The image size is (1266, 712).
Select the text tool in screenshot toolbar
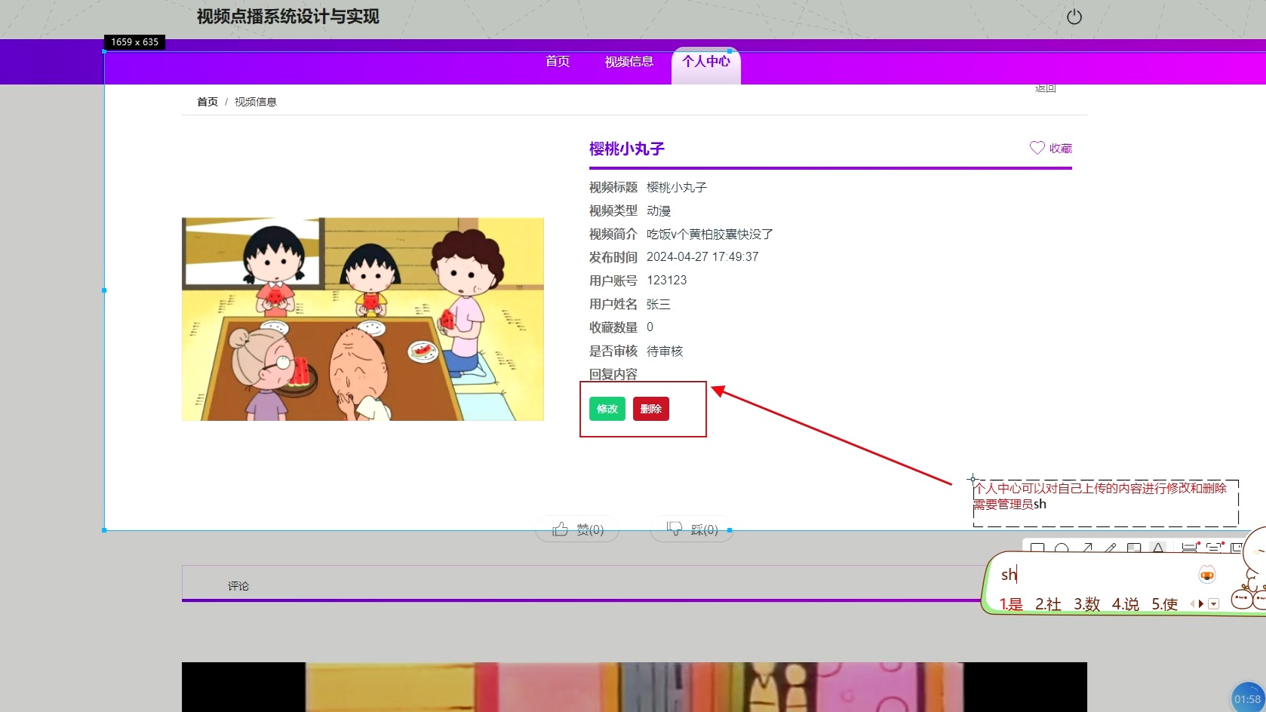[1158, 548]
